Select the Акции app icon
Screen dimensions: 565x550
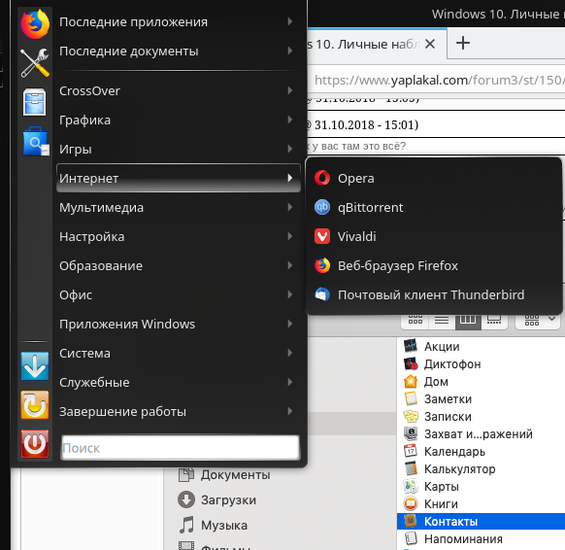tap(411, 346)
